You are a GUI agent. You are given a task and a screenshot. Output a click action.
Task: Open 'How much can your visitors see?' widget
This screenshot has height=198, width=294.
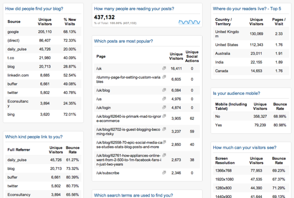point(244,148)
